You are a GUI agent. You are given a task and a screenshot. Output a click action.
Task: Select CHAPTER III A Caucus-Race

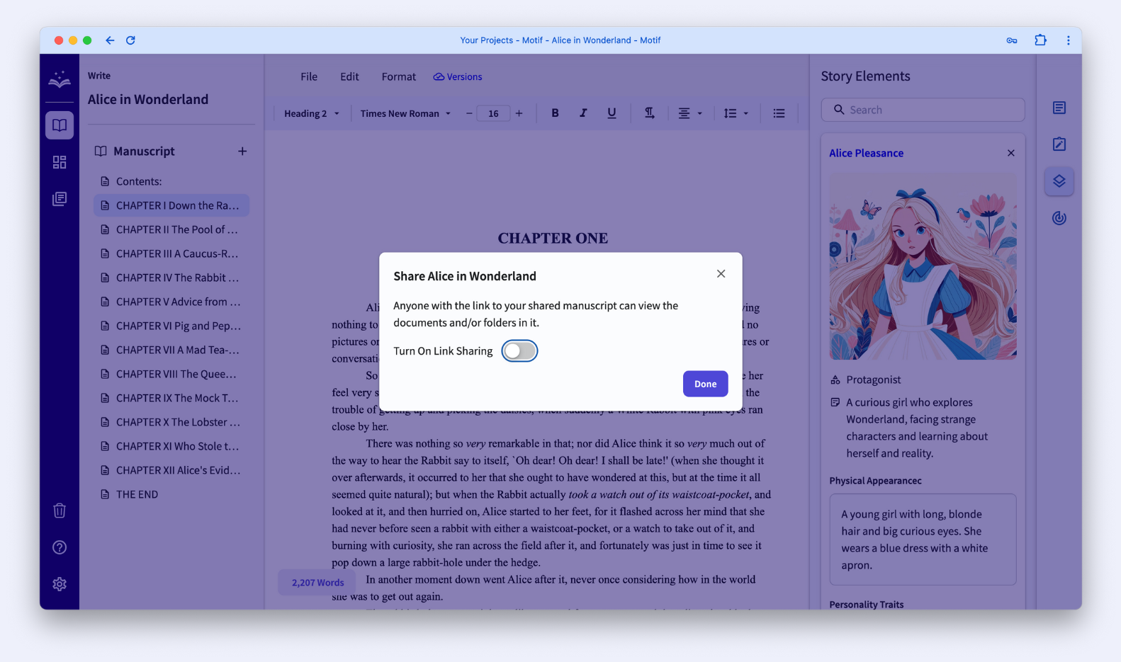pyautogui.click(x=171, y=253)
